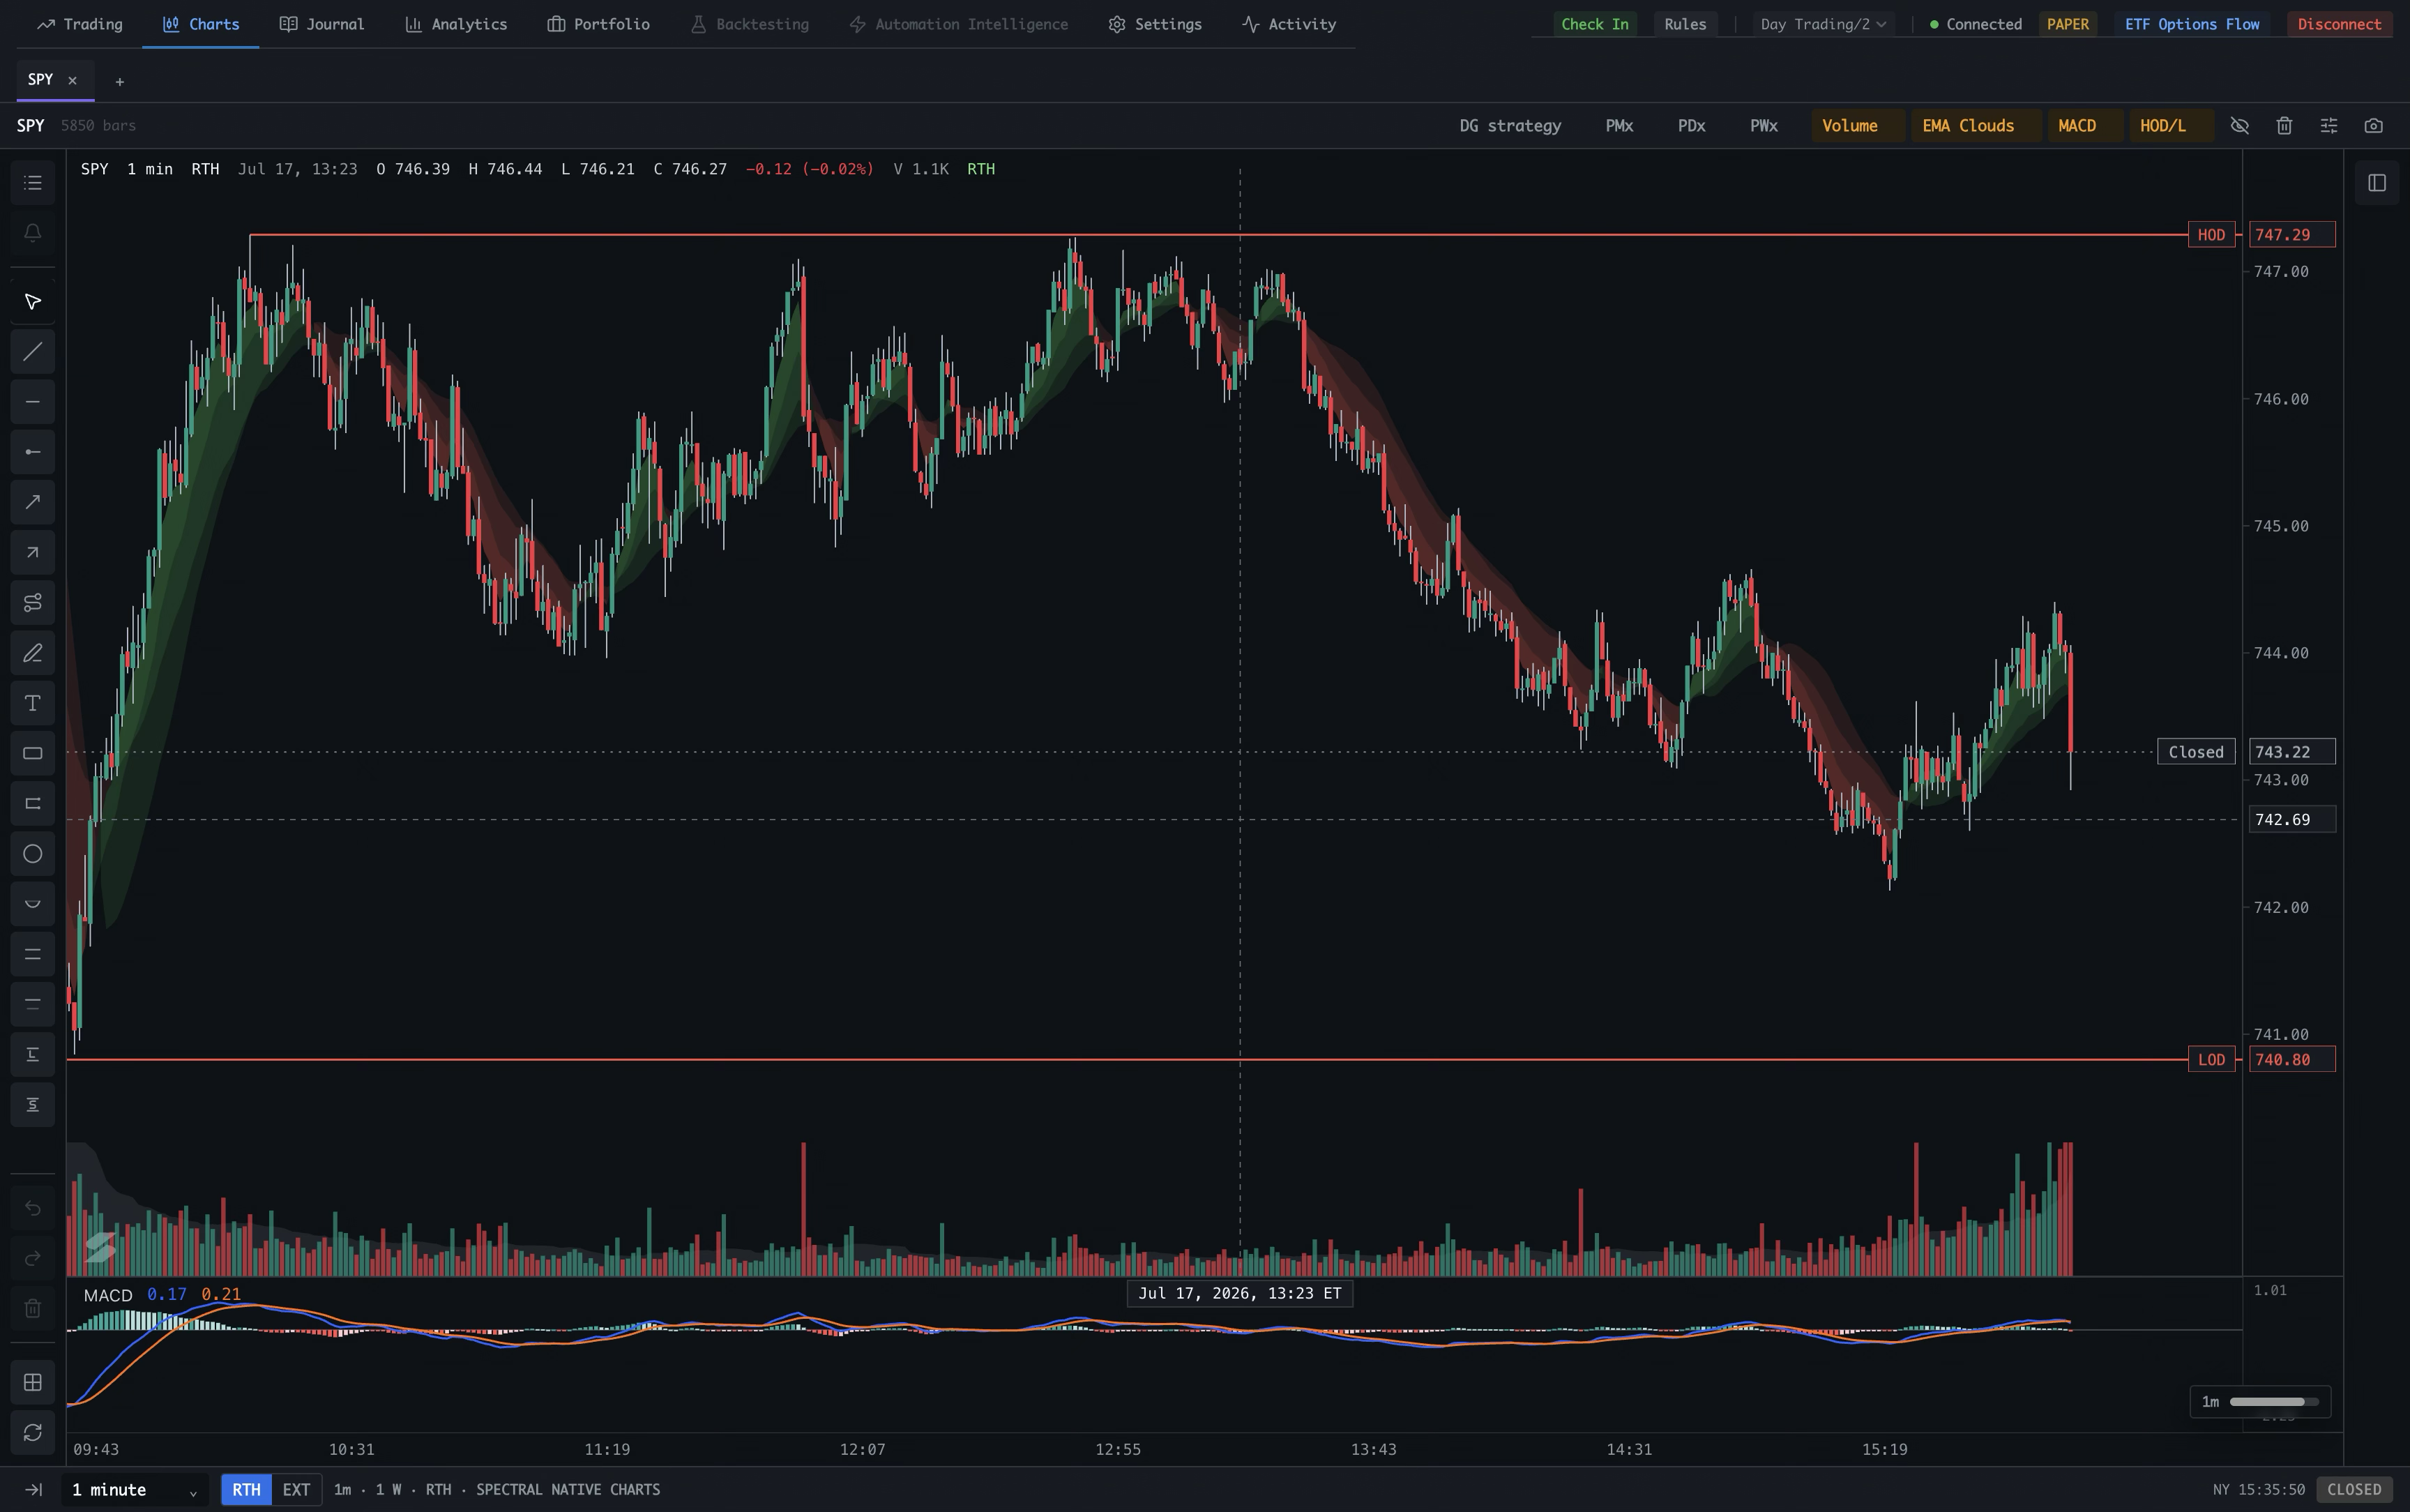
Task: Open the Rules button
Action: tap(1685, 24)
